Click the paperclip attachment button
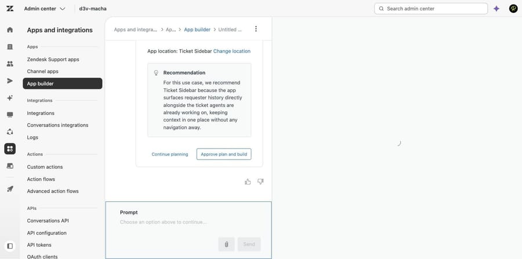The image size is (522, 259). [226, 244]
